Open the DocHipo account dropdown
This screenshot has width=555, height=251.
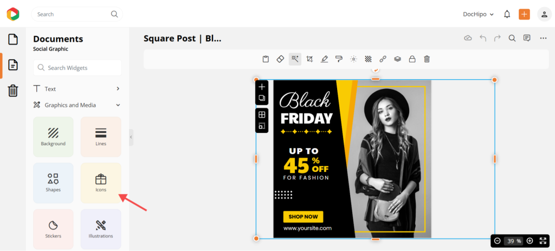478,14
